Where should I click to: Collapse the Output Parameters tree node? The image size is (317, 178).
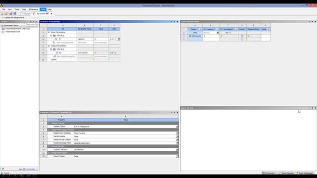pyautogui.click(x=49, y=46)
